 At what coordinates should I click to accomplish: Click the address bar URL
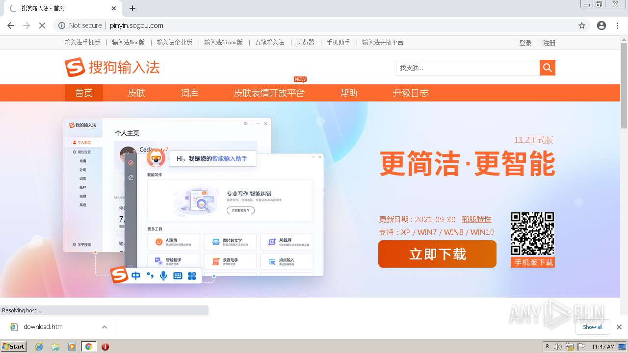(x=136, y=25)
